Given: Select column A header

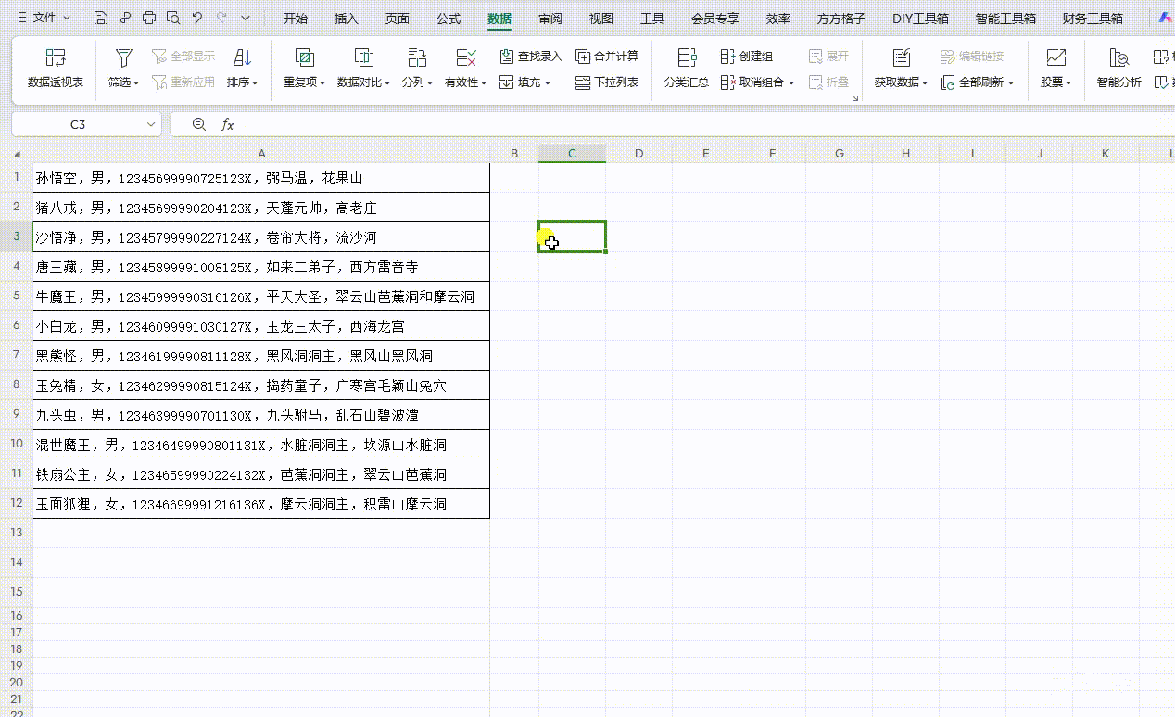Looking at the screenshot, I should [261, 154].
